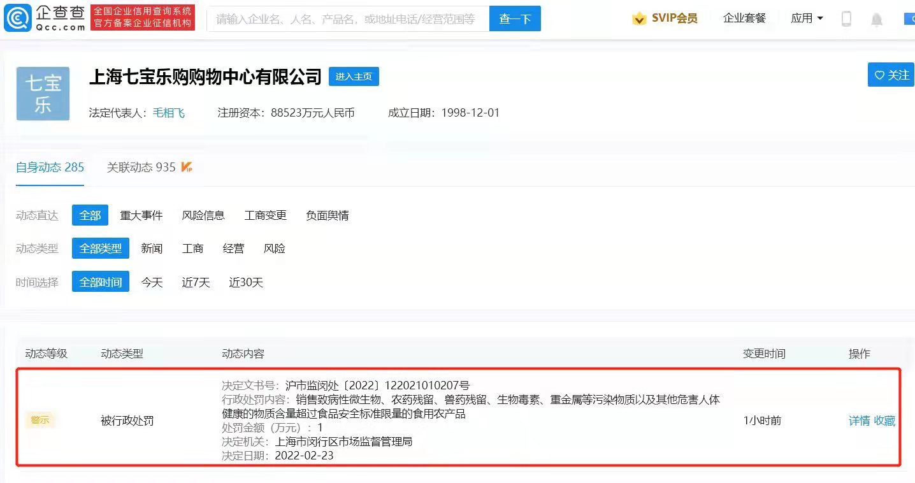The width and height of the screenshot is (915, 483).
Task: Click the 七宝乐 company logo thumbnail
Action: [43, 93]
